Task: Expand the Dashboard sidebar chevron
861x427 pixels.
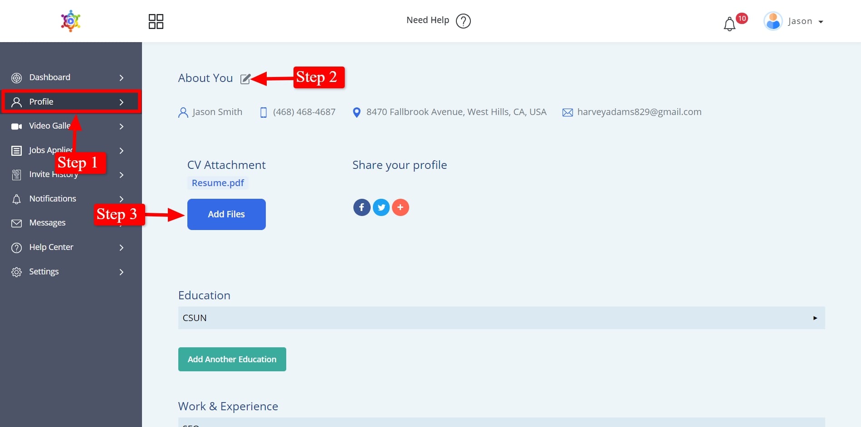Action: point(121,78)
